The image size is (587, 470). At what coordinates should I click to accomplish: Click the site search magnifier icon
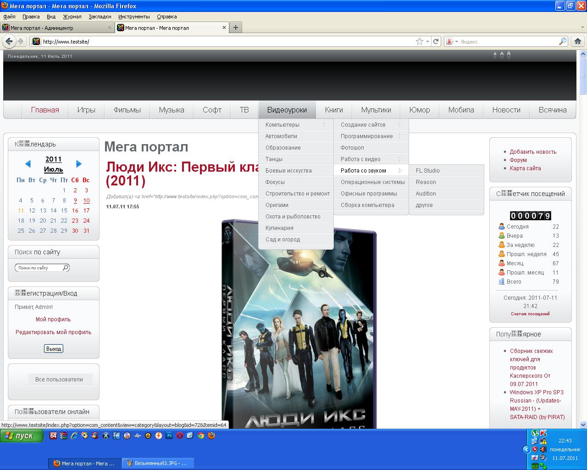pyautogui.click(x=66, y=268)
